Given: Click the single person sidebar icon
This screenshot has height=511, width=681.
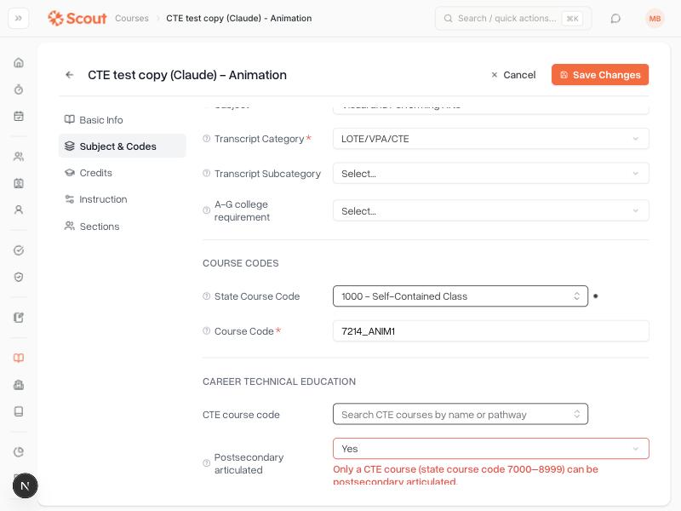Looking at the screenshot, I should point(19,210).
